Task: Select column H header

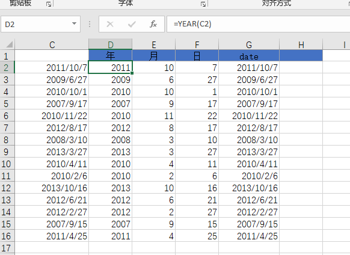Action: pyautogui.click(x=301, y=45)
